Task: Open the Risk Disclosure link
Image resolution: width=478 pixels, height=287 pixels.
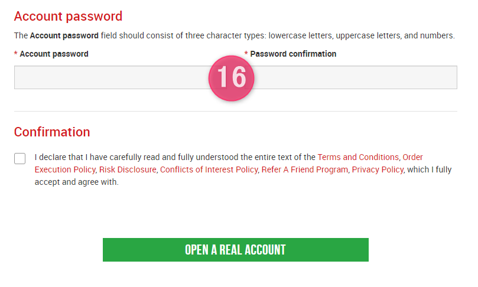Action: (128, 169)
